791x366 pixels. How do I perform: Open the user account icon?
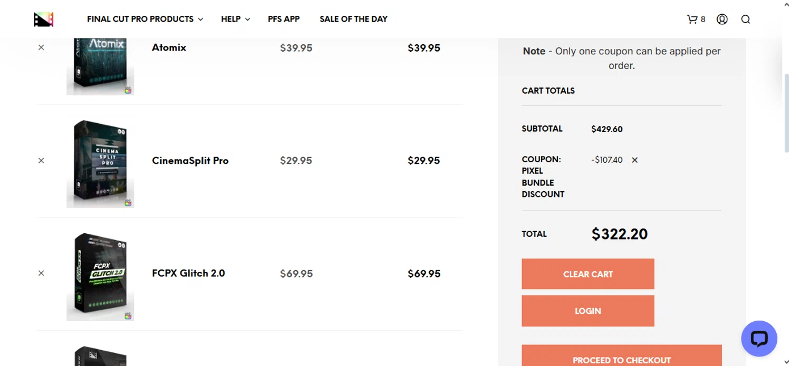click(722, 19)
